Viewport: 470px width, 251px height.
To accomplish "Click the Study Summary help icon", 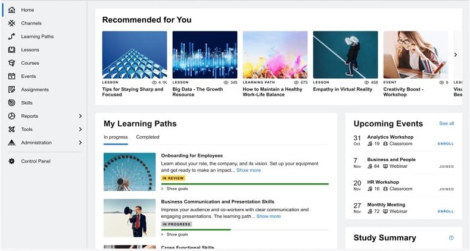I will tap(451, 238).
